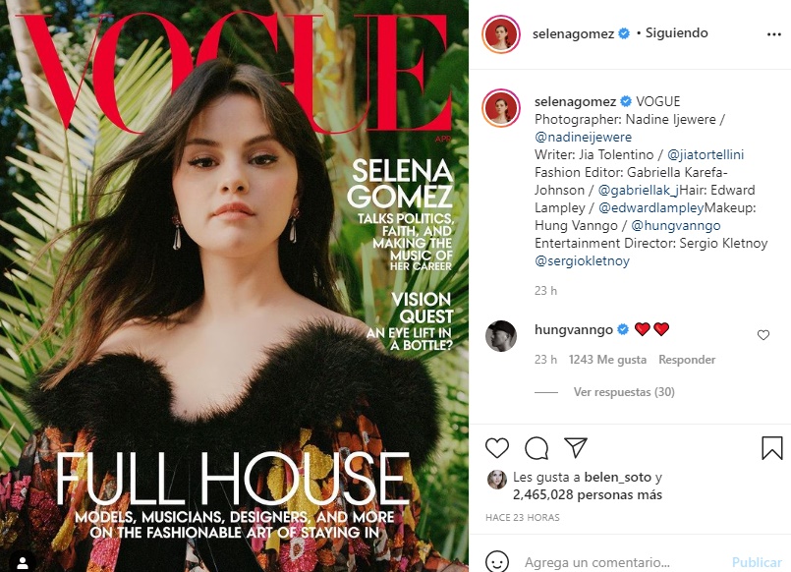The image size is (791, 572).
Task: Open the @nadineijewere profile link
Action: pyautogui.click(x=583, y=137)
